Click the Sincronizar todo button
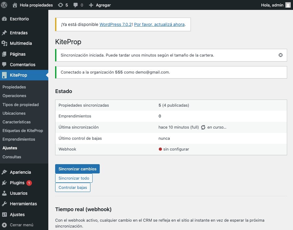The height and width of the screenshot is (230, 293). [74, 178]
